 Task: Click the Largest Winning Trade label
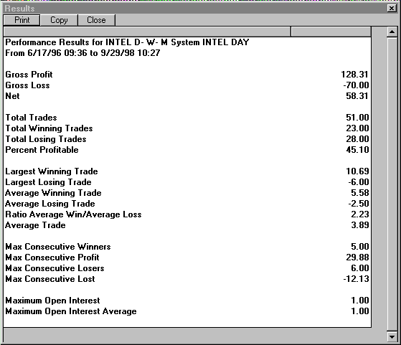coord(52,171)
